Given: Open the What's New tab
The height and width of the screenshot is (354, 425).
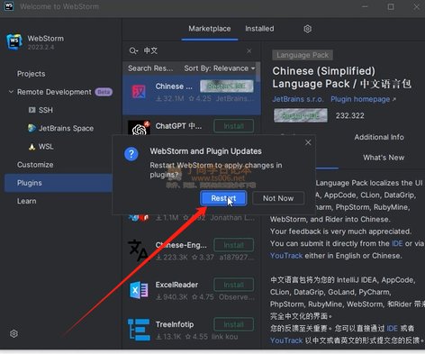Looking at the screenshot, I should pyautogui.click(x=384, y=158).
